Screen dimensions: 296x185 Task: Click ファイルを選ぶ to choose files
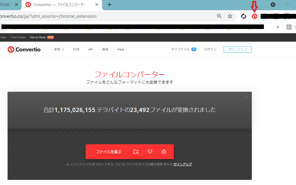(109, 152)
